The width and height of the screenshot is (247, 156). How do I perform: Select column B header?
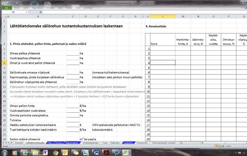point(38,16)
